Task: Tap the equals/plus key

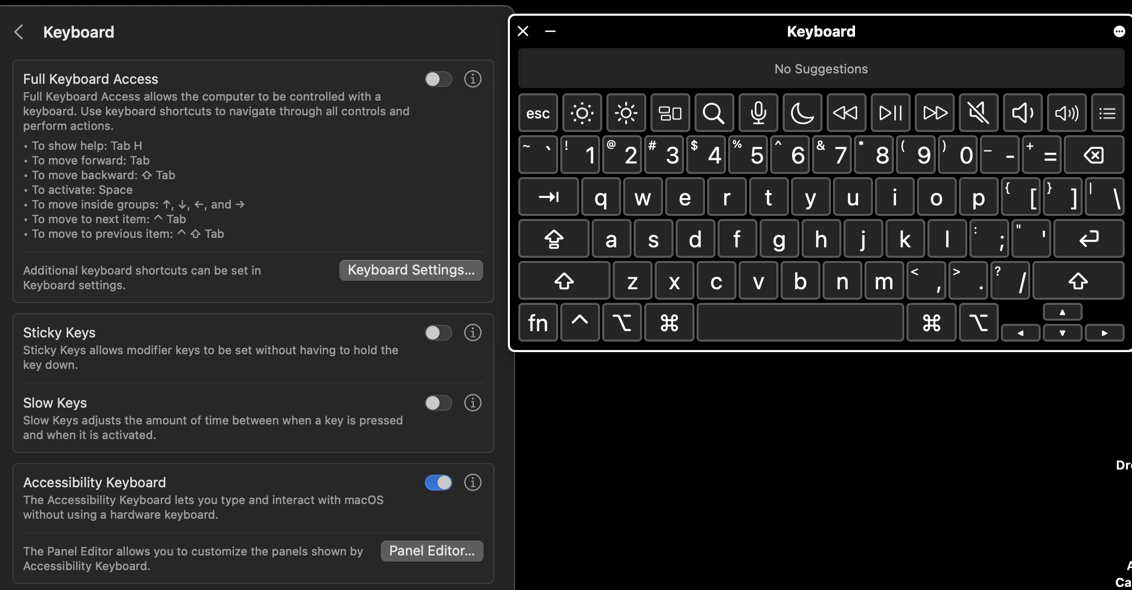Action: click(x=1042, y=155)
